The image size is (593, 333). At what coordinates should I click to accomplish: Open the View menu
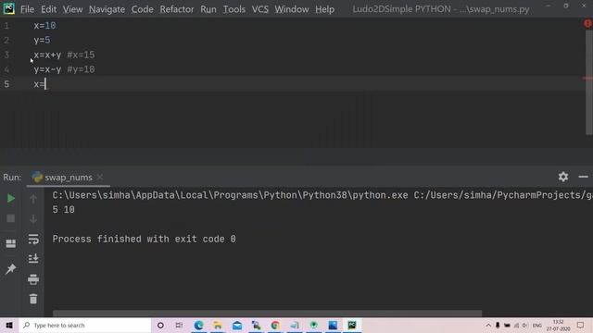[x=72, y=9]
